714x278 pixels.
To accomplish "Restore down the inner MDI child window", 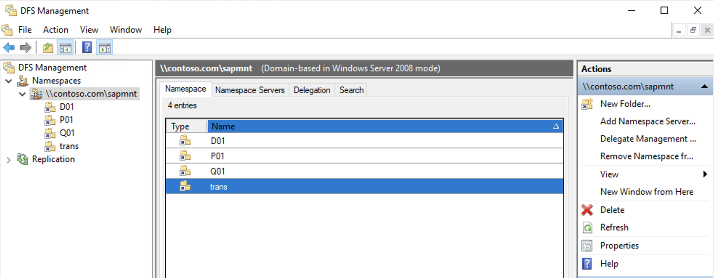I will pos(693,31).
